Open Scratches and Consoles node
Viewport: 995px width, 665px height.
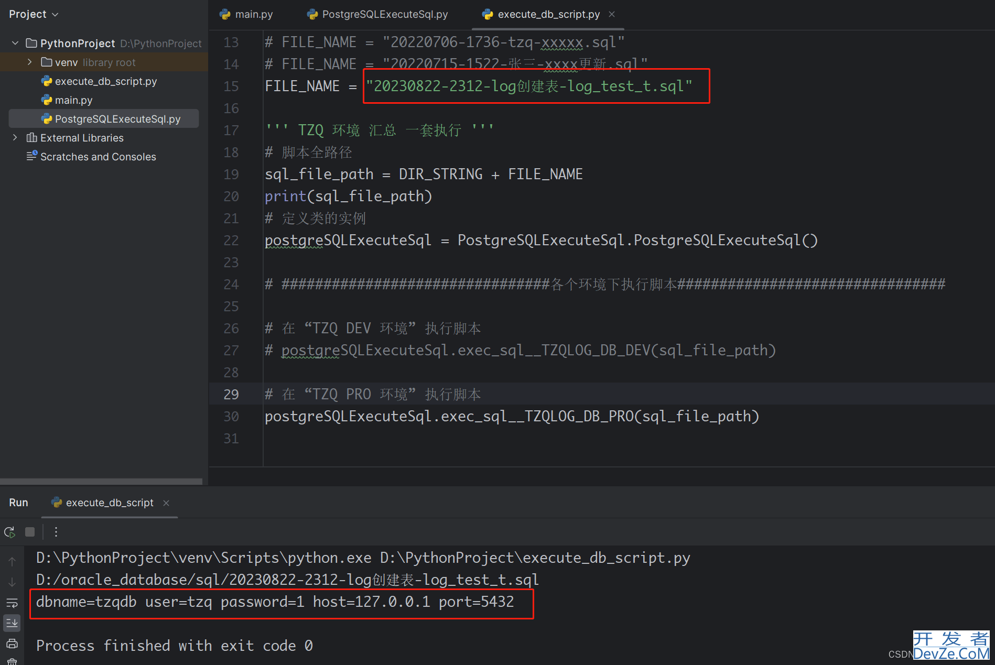[98, 157]
